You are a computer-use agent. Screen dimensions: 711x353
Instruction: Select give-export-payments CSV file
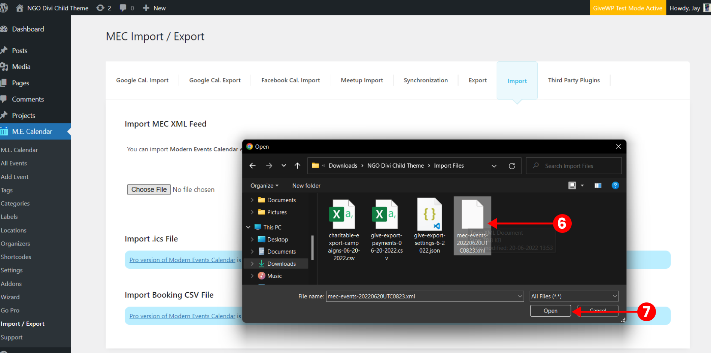click(386, 230)
